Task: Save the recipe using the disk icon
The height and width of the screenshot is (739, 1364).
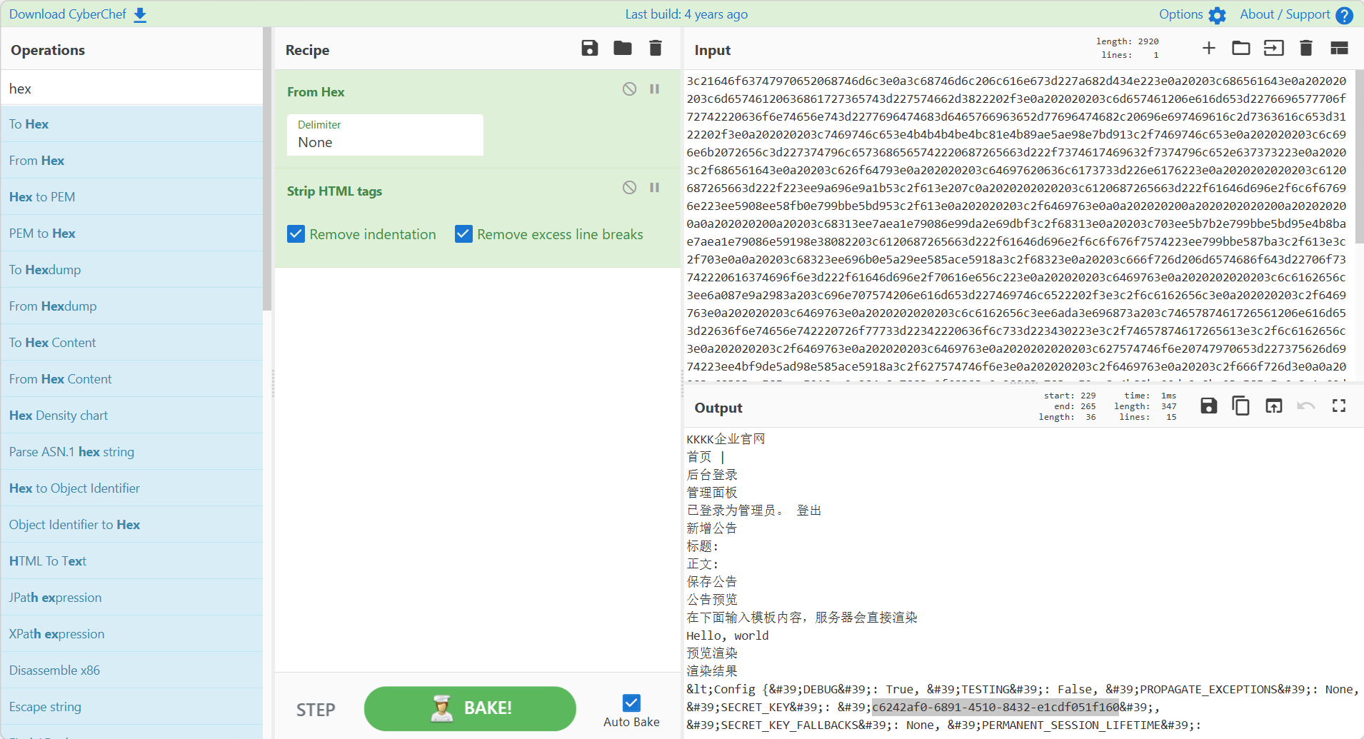Action: click(x=589, y=49)
